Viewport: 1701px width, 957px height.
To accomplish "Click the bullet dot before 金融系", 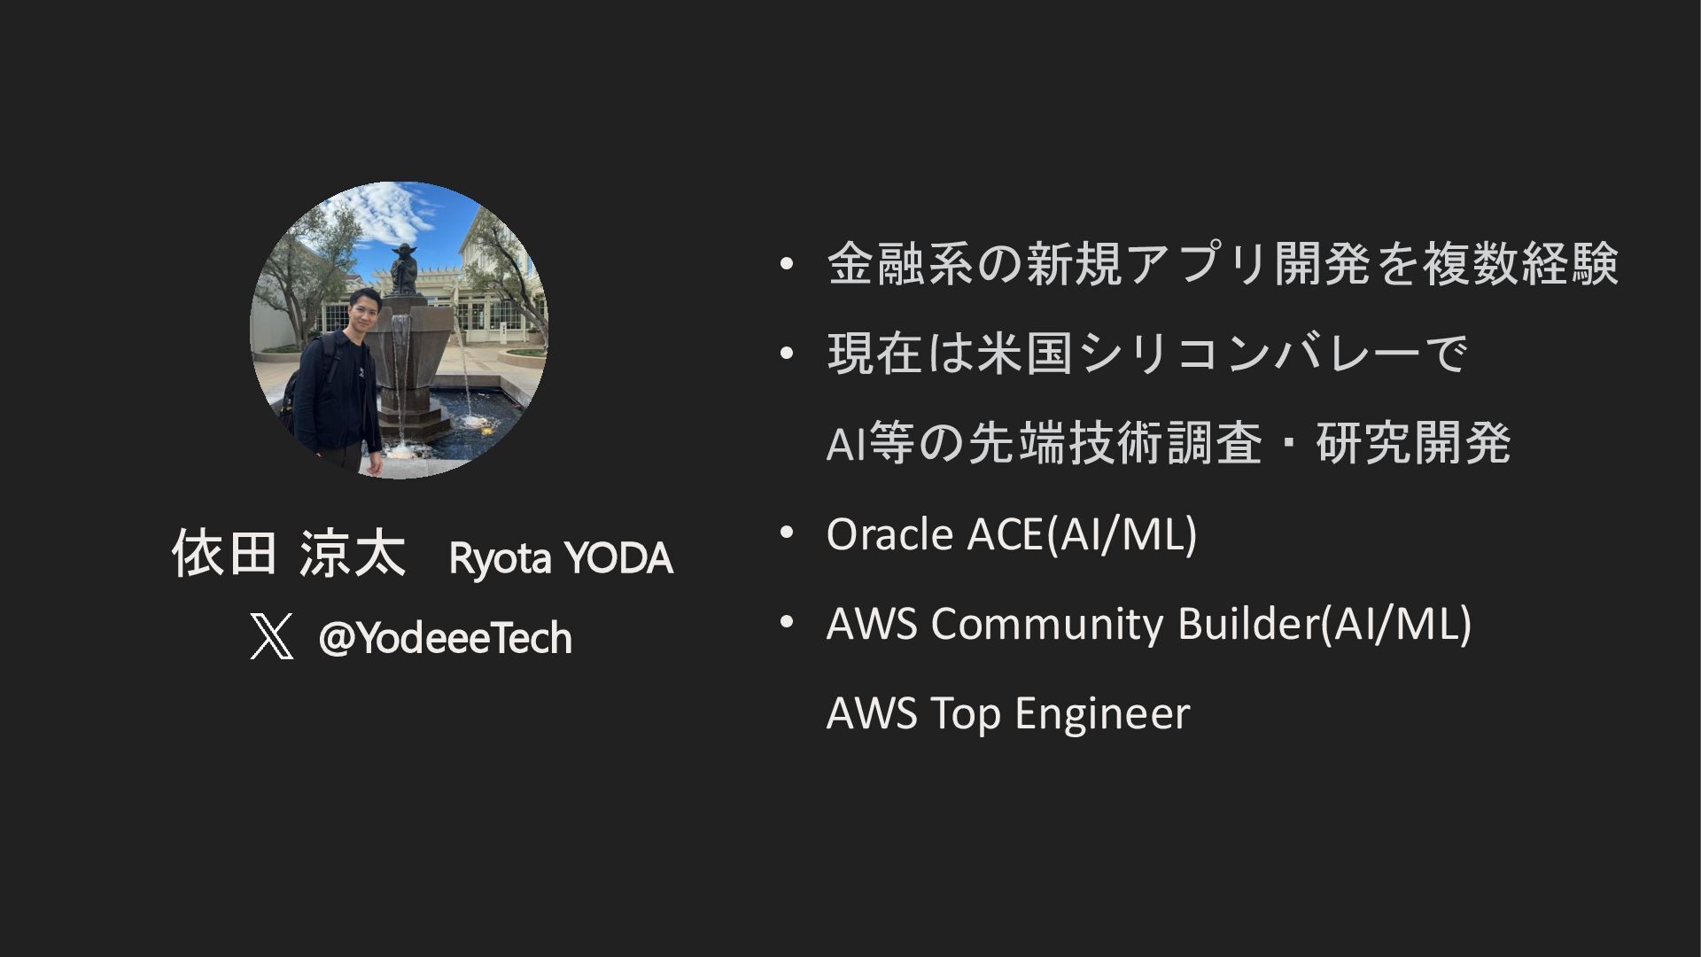I will [x=785, y=264].
